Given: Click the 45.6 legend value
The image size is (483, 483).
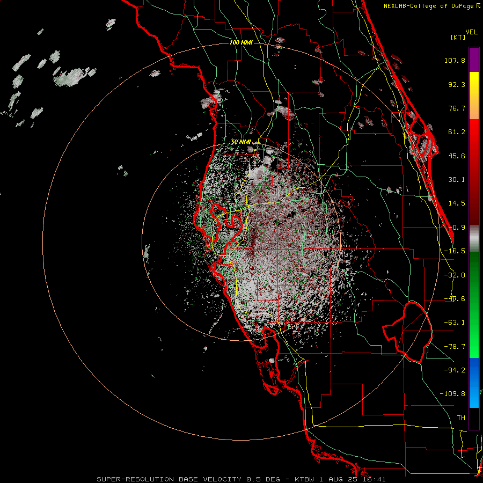Looking at the screenshot, I should pos(457,156).
